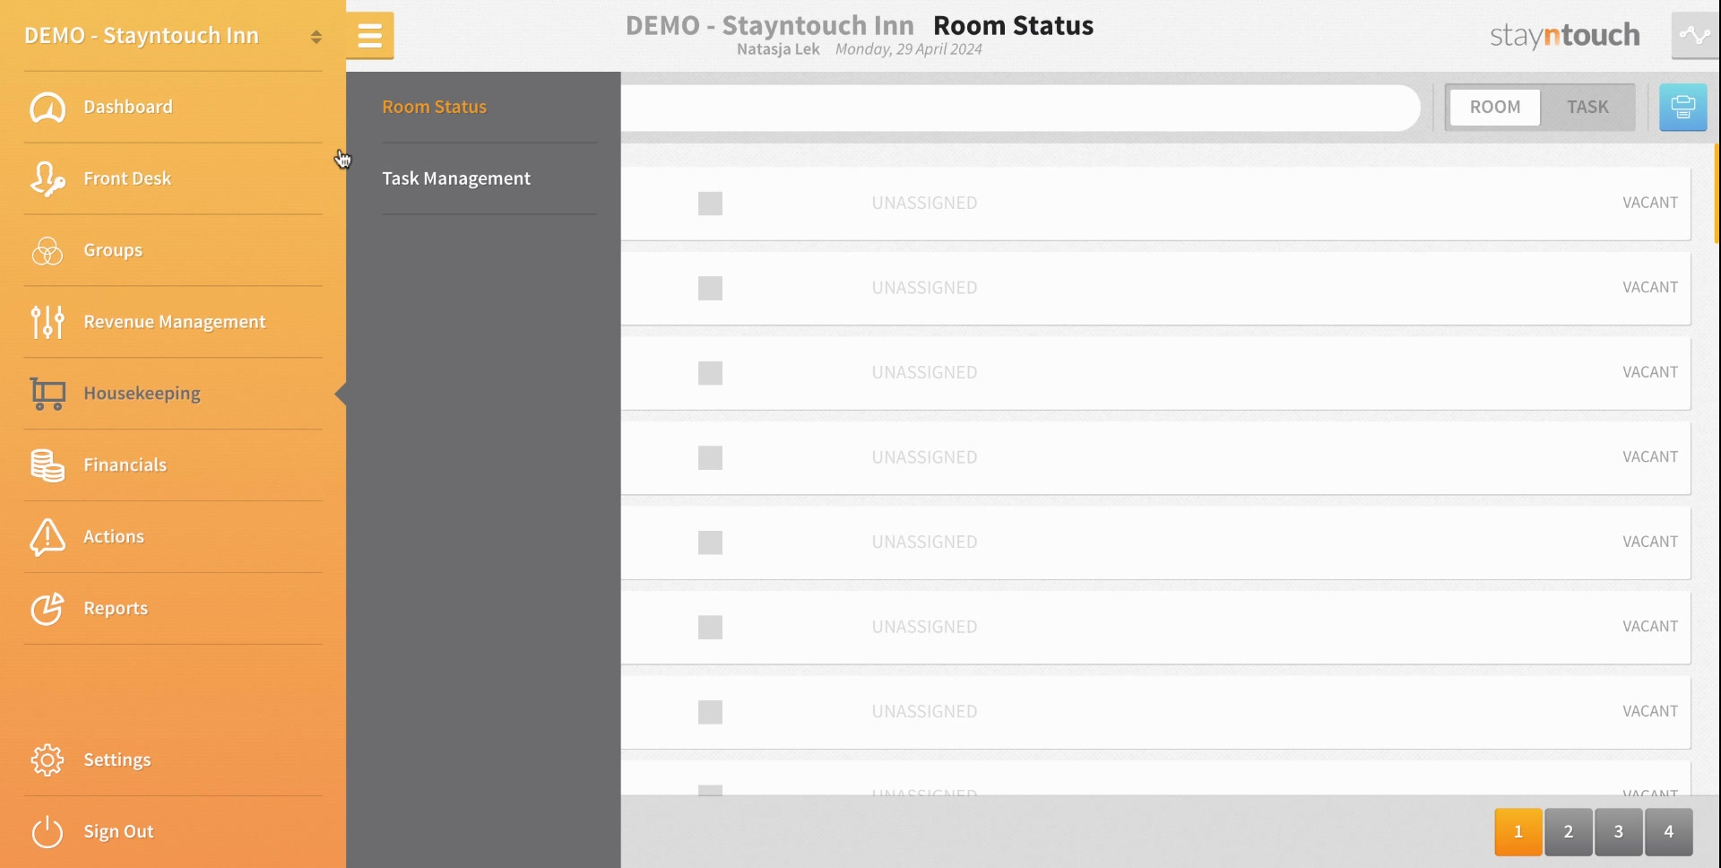Click Sign Out label
Viewport: 1721px width, 868px height.
118,831
